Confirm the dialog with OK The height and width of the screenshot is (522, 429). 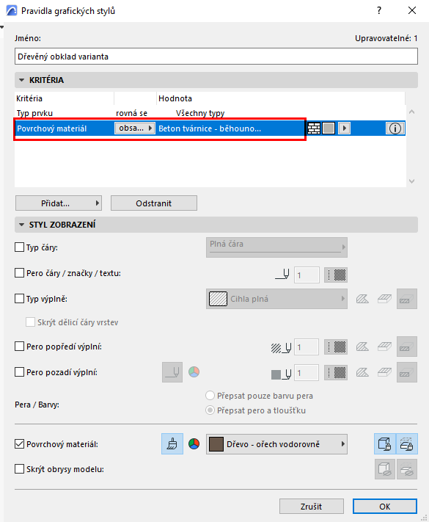click(385, 507)
